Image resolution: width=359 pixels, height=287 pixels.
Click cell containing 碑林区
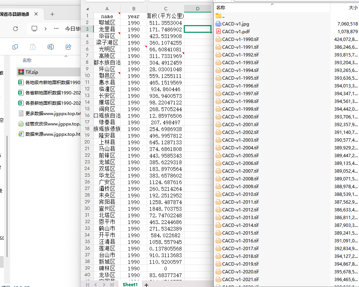[107, 269]
